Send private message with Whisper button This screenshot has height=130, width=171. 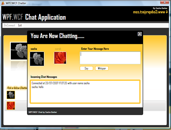click(x=102, y=68)
